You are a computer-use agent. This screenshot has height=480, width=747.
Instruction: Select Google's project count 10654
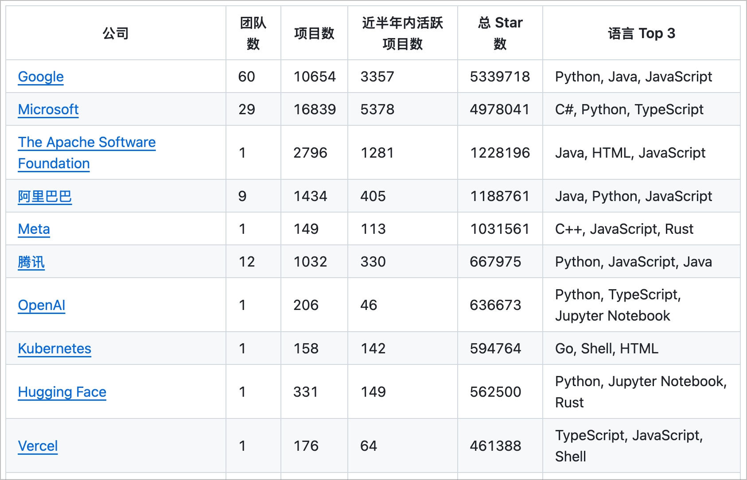[315, 77]
